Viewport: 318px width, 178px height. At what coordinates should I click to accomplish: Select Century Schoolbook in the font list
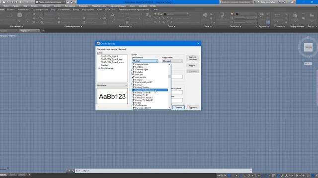pyautogui.click(x=150, y=90)
